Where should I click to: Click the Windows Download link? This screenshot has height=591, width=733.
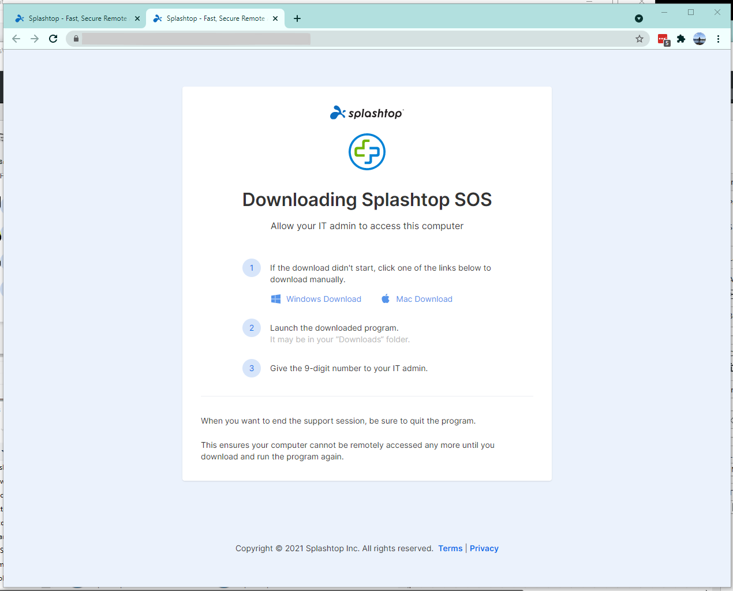pyautogui.click(x=324, y=299)
